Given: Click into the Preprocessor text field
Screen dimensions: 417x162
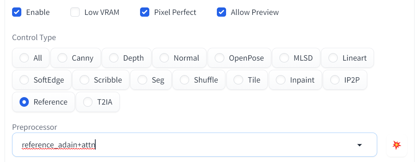Looking at the screenshot, I should (178, 145).
